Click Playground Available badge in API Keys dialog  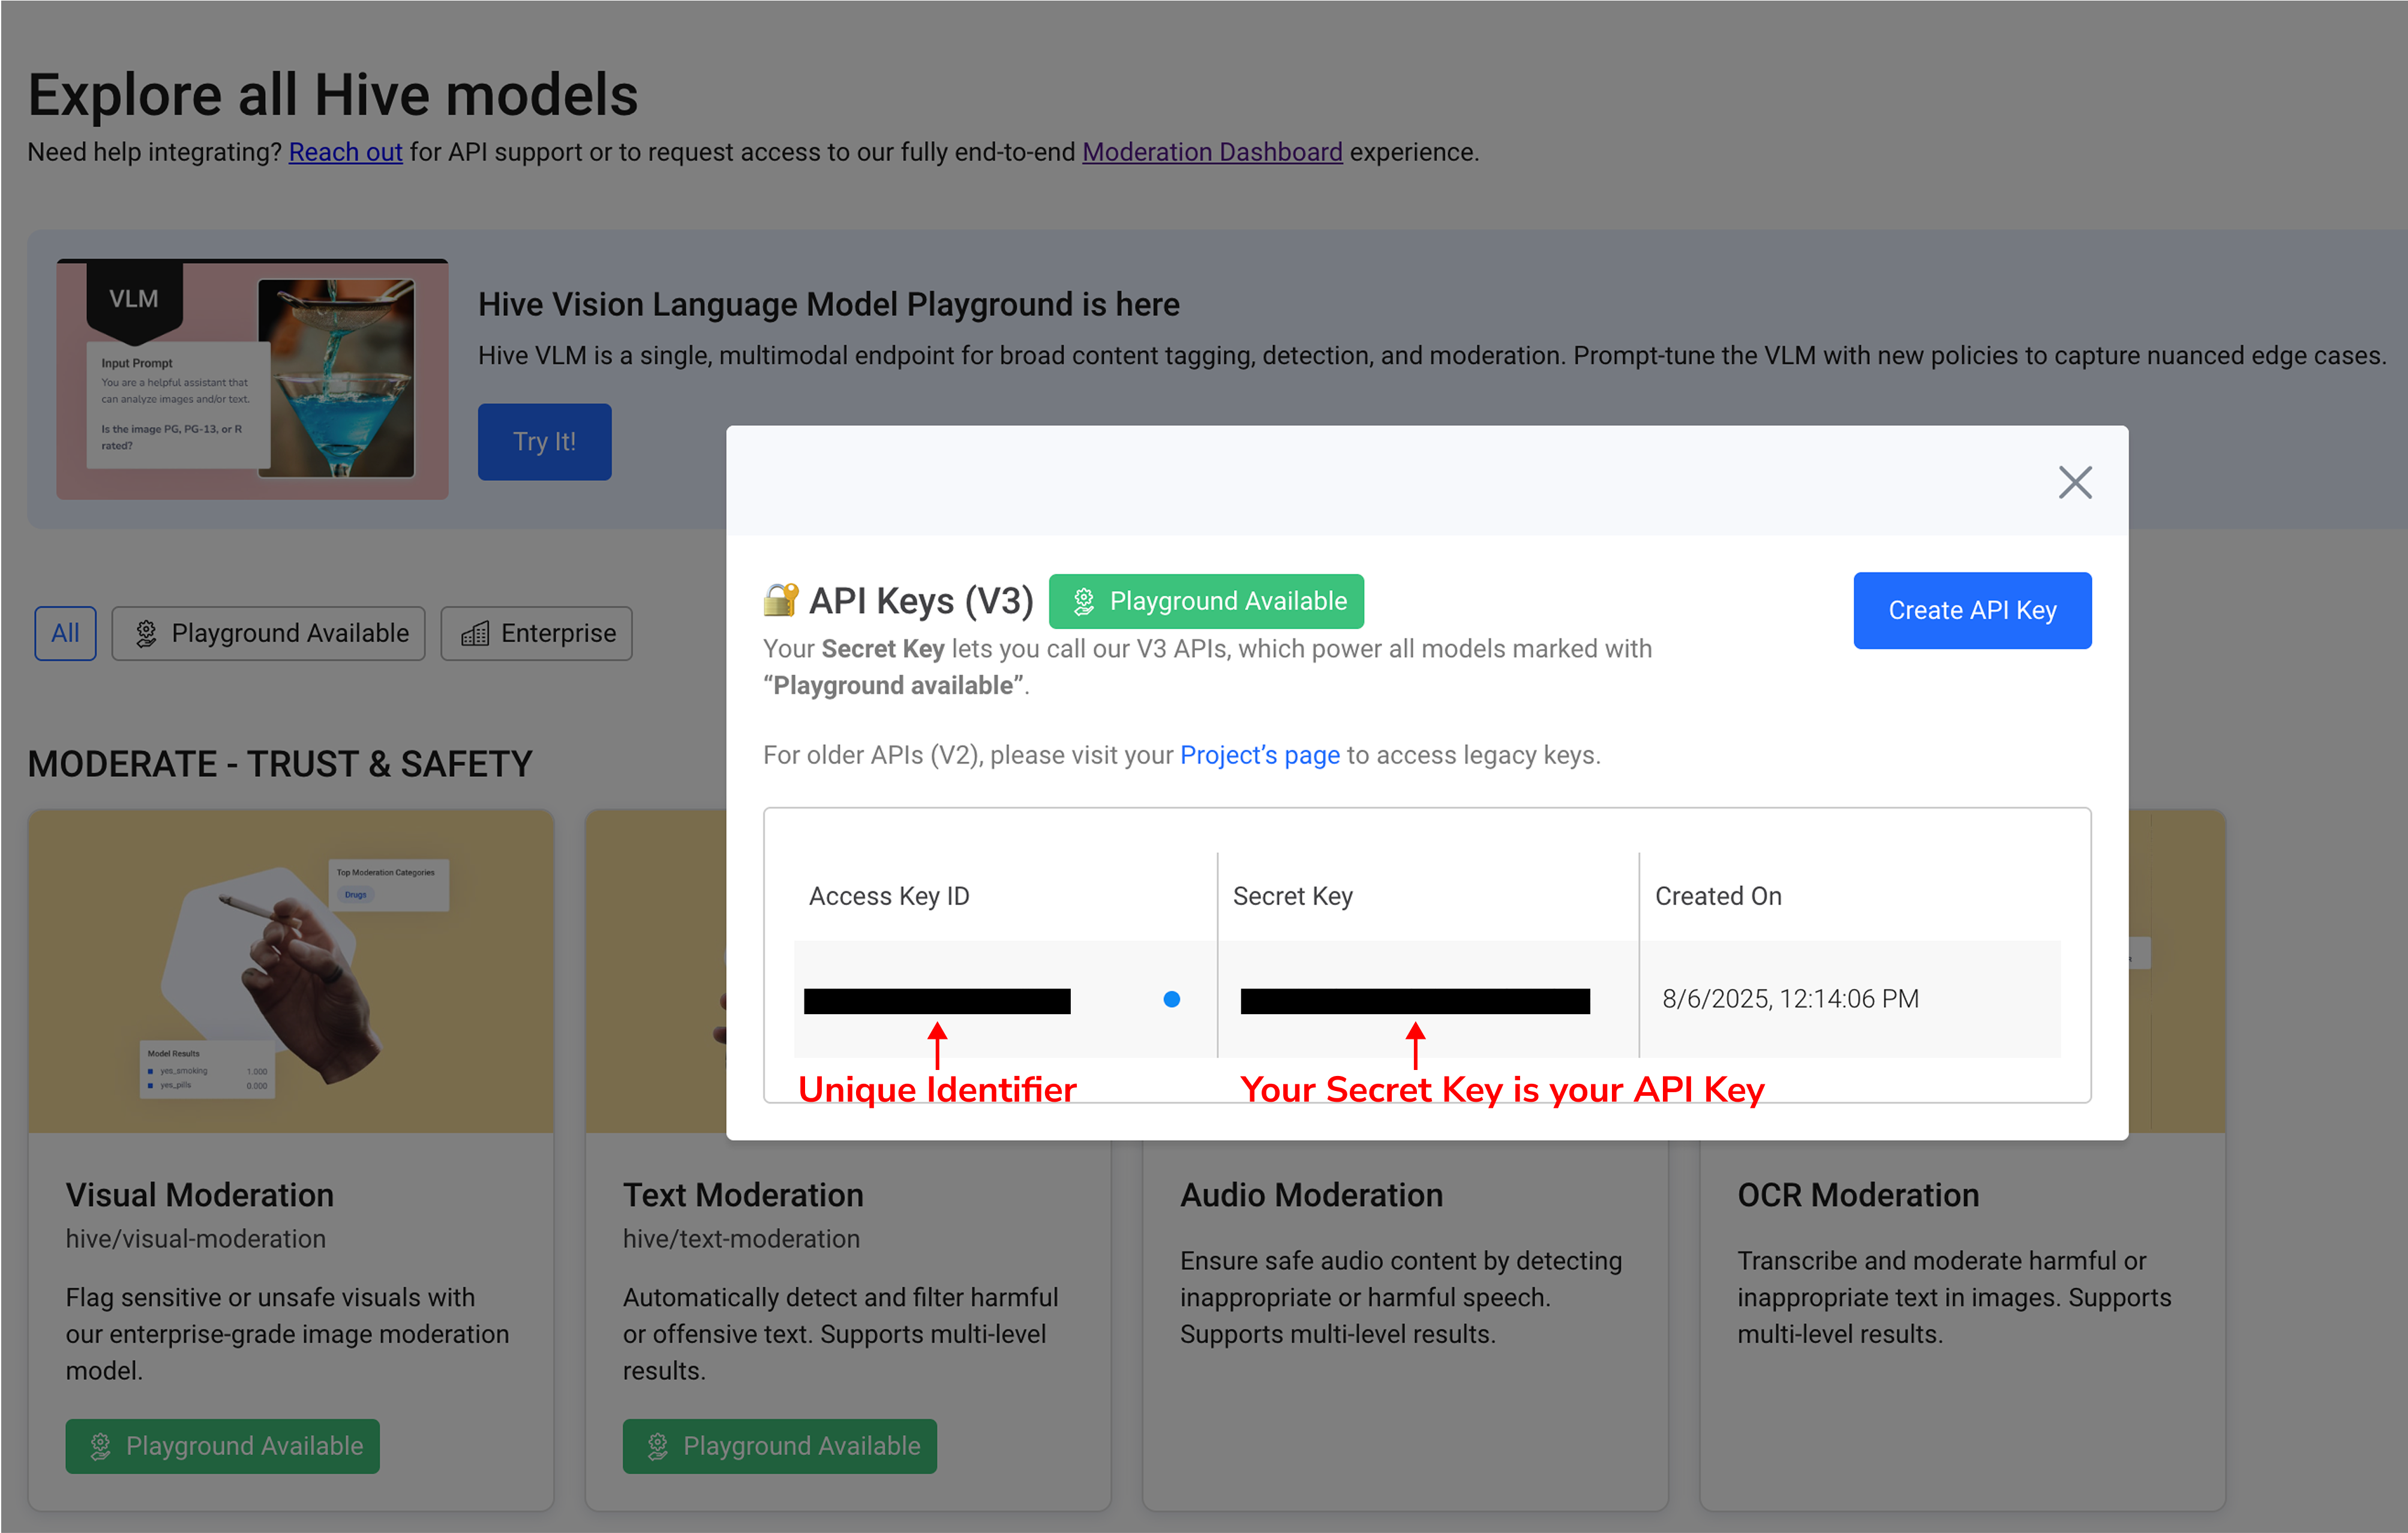tap(1206, 601)
